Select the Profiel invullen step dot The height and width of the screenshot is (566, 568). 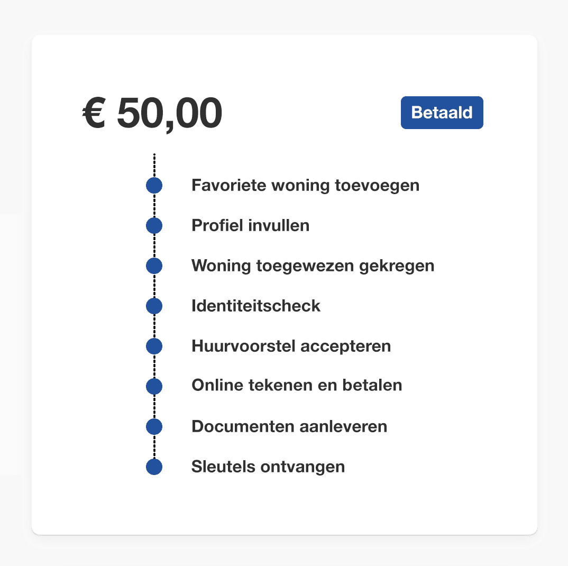tap(154, 226)
